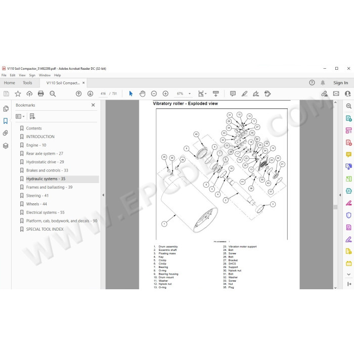Go to previous page arrow
This screenshot has width=354, height=354.
pyautogui.click(x=78, y=94)
